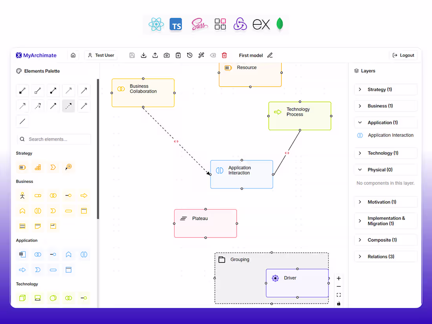Select the plain Association line tool
Image resolution: width=432 pixels, height=324 pixels.
click(x=22, y=121)
